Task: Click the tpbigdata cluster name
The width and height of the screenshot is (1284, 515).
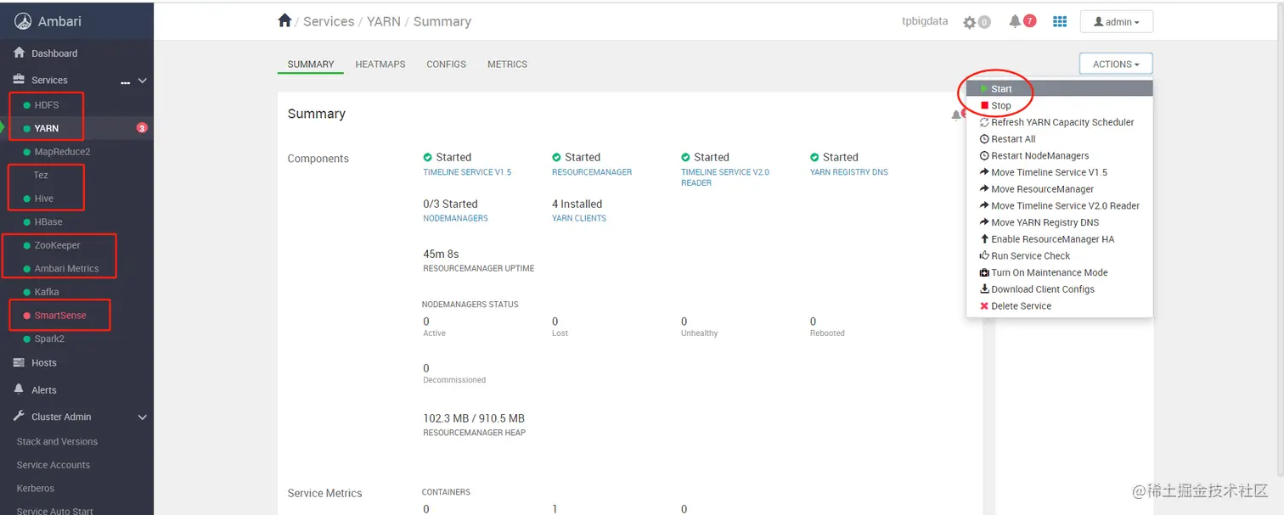Action: click(x=925, y=21)
